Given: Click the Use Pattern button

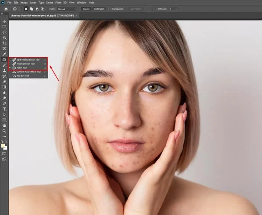Looking at the screenshot, I should tap(136, 9).
